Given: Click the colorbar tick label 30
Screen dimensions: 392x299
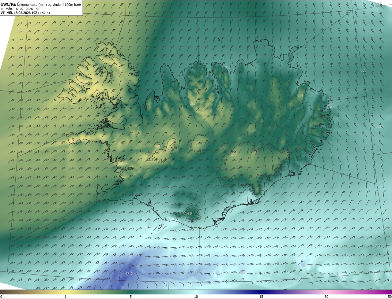Looking at the screenshot, I should pyautogui.click(x=326, y=297).
